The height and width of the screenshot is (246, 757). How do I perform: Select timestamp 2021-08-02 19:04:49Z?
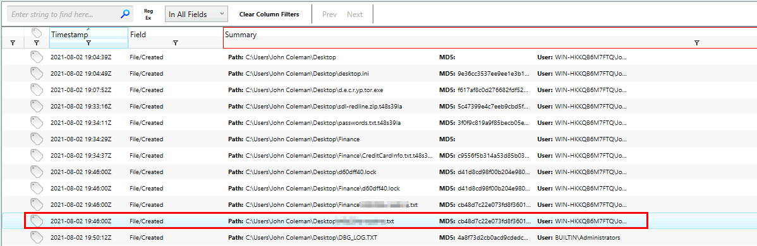coord(81,74)
